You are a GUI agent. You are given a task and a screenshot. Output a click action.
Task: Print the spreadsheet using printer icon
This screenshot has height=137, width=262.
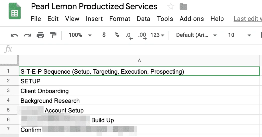click(x=40, y=35)
